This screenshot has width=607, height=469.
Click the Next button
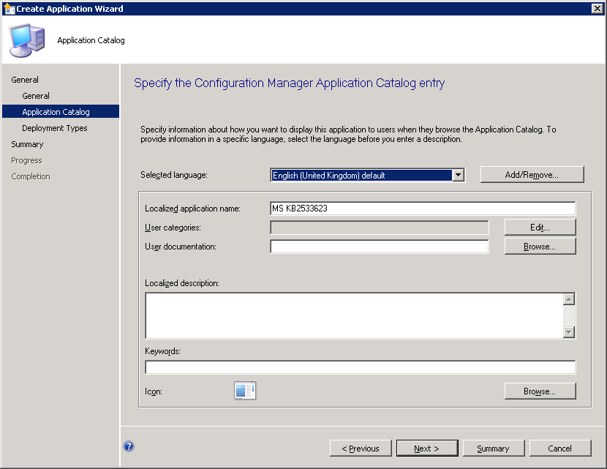(426, 449)
